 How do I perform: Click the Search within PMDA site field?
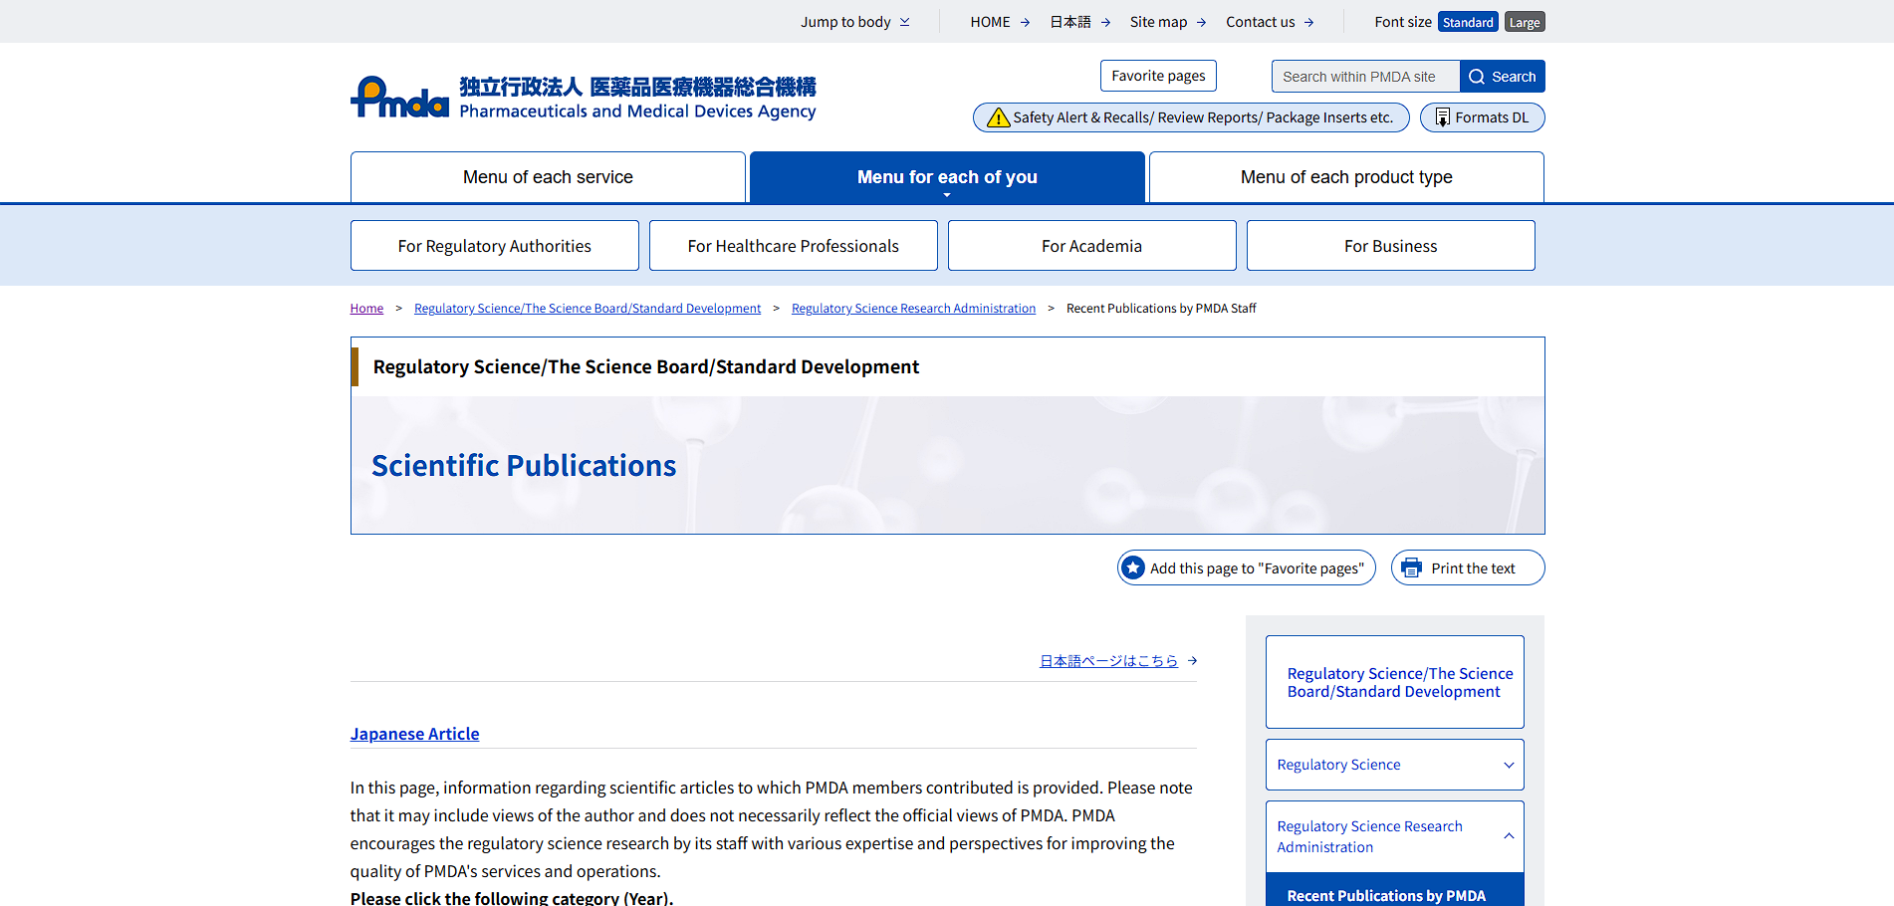click(1364, 77)
